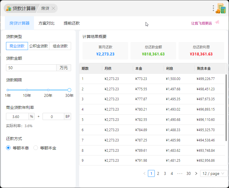Set loan term slider to 1年 mark
This screenshot has width=229, height=188.
(8, 90)
